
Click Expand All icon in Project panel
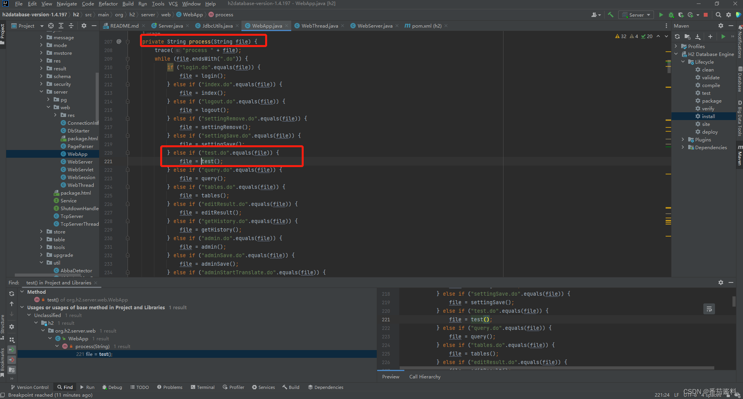point(61,26)
